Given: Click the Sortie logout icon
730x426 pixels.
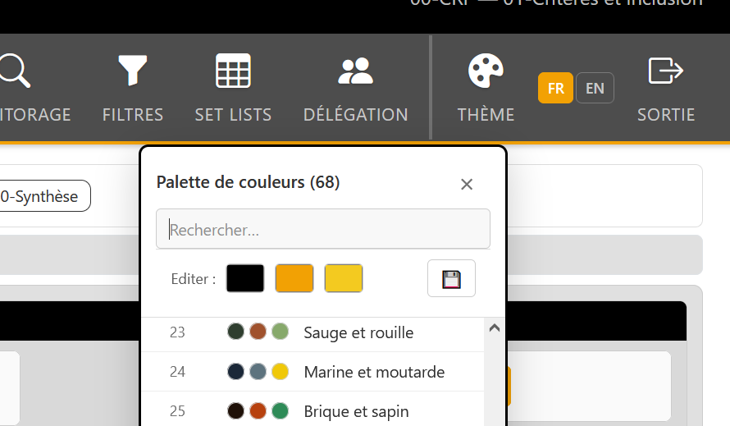Looking at the screenshot, I should point(666,71).
